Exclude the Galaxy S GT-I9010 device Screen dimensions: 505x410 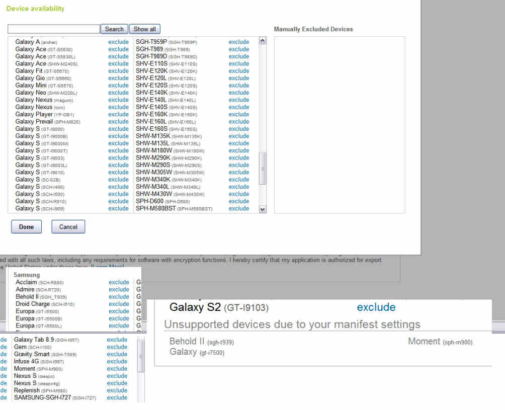tap(119, 173)
